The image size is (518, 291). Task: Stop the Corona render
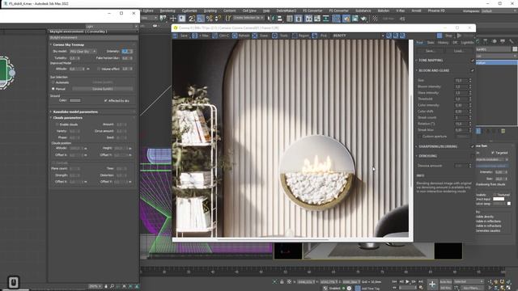tap(445, 36)
